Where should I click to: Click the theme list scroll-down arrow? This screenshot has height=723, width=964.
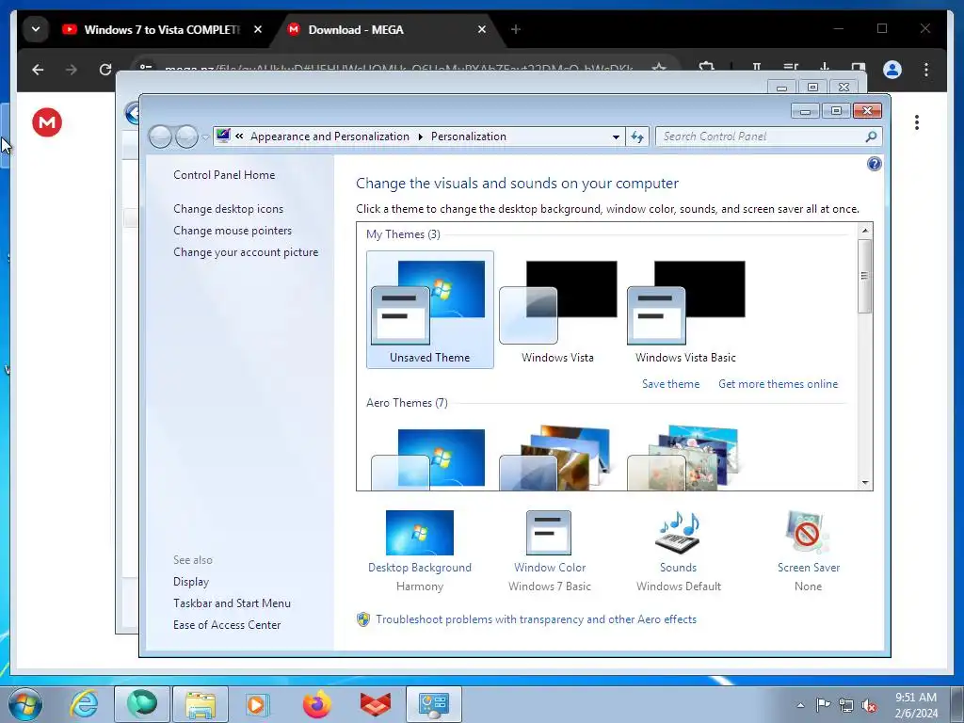[865, 483]
